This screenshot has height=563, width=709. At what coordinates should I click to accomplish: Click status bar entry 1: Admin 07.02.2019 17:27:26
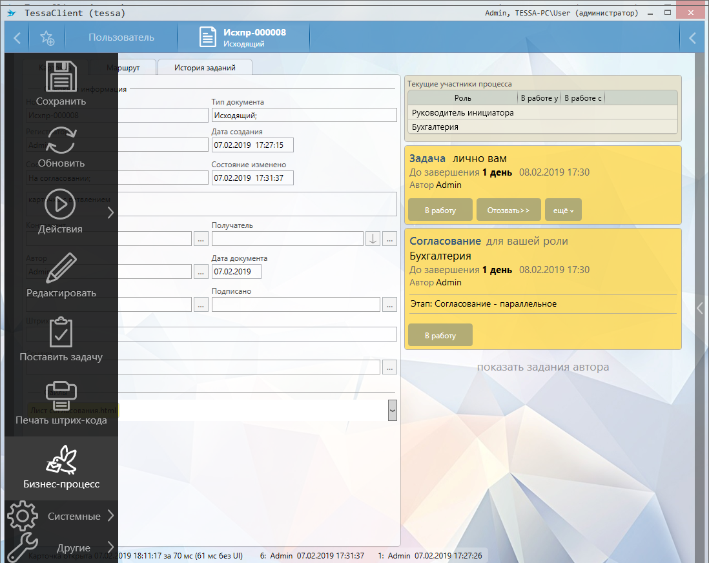(x=430, y=555)
